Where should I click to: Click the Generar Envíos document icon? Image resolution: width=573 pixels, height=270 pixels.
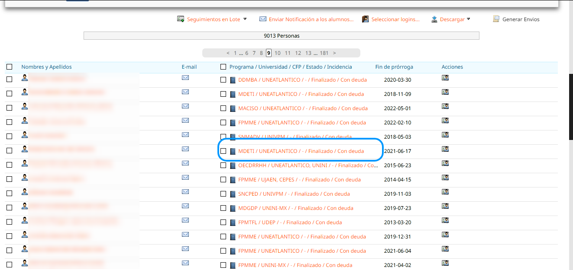coord(496,19)
